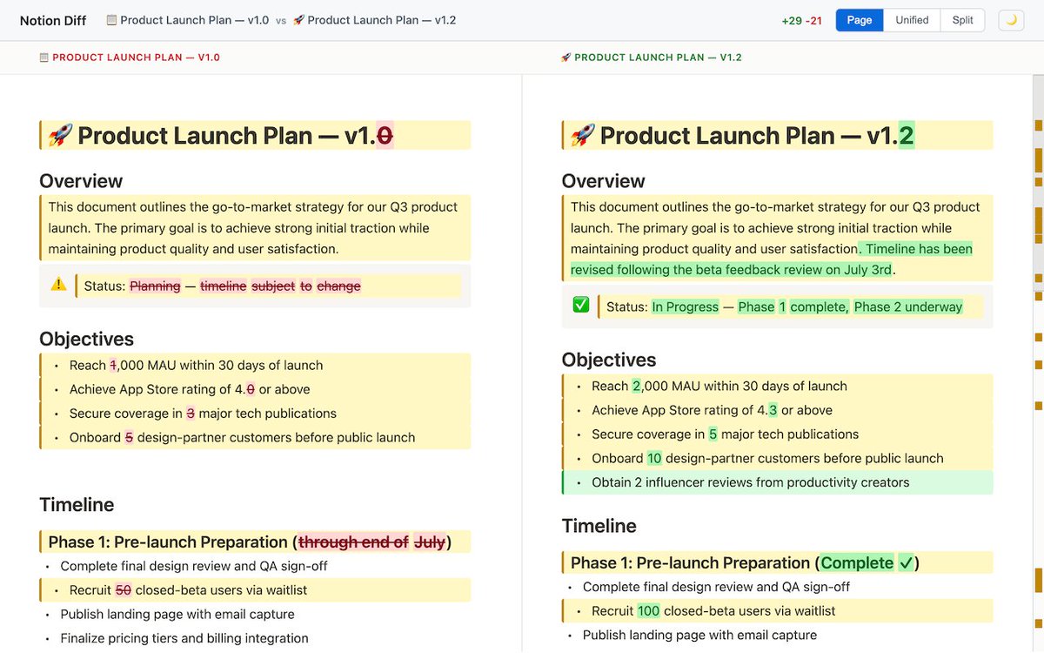Click 'Finalize pricing tiers and billing integration' line
The height and width of the screenshot is (653, 1044).
(x=184, y=638)
